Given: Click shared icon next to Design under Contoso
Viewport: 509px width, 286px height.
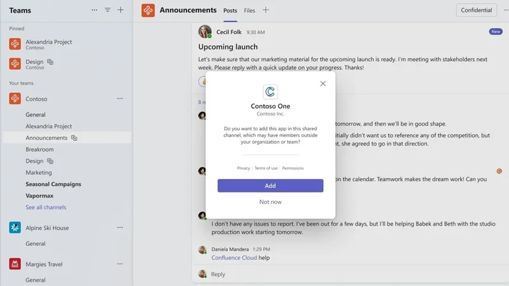Looking at the screenshot, I should [50, 161].
